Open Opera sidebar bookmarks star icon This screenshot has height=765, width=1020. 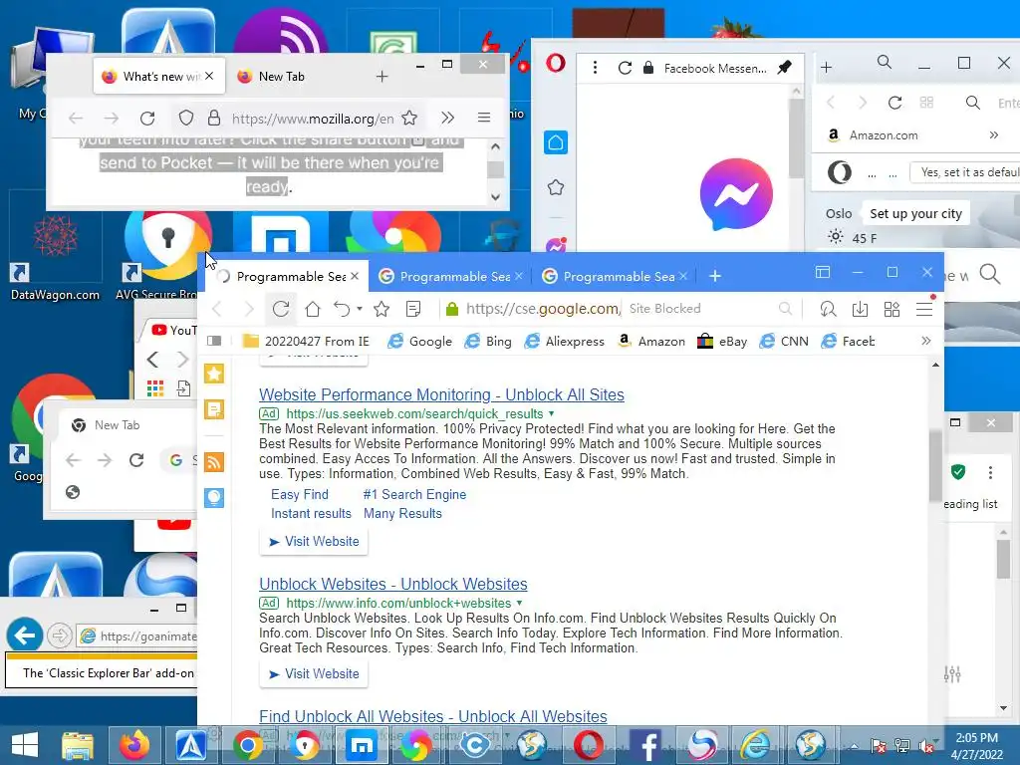556,188
